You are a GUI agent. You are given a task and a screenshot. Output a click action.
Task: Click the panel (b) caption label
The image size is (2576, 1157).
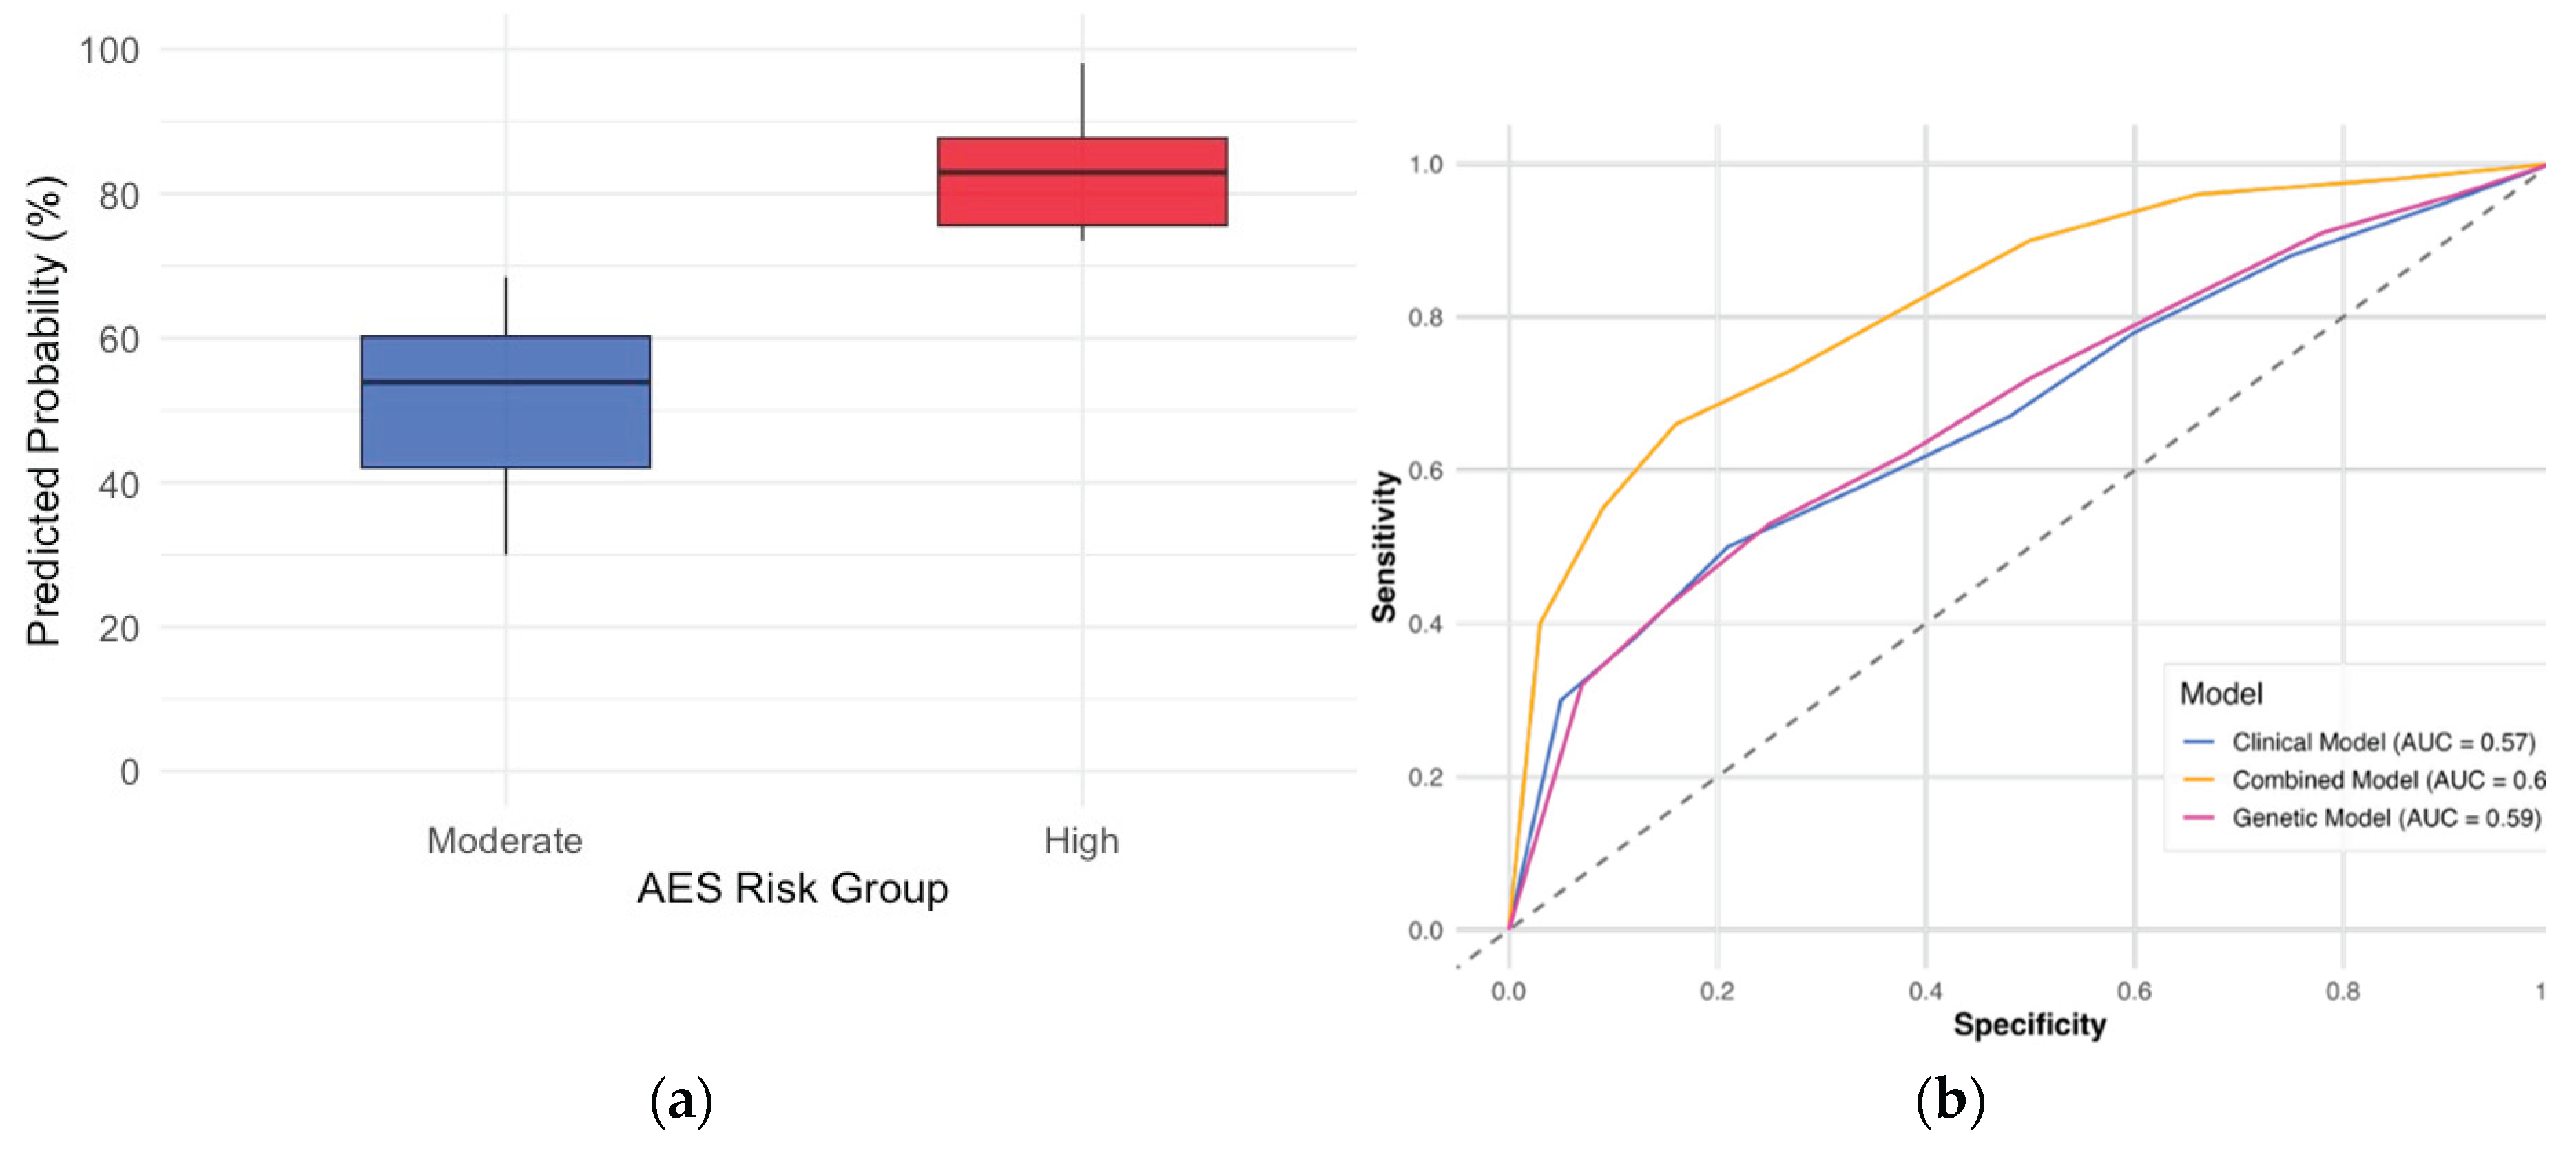click(1949, 1101)
